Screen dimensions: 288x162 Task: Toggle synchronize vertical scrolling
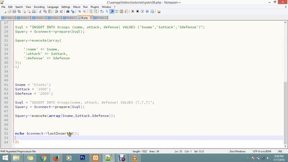(x=90, y=12)
